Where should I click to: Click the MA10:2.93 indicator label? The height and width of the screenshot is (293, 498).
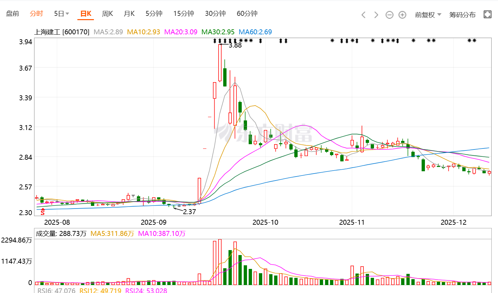[144, 32]
